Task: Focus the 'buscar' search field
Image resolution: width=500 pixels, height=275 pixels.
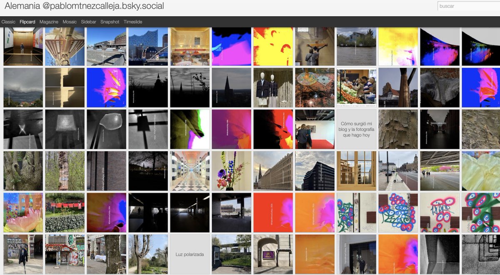Action: pyautogui.click(x=469, y=6)
